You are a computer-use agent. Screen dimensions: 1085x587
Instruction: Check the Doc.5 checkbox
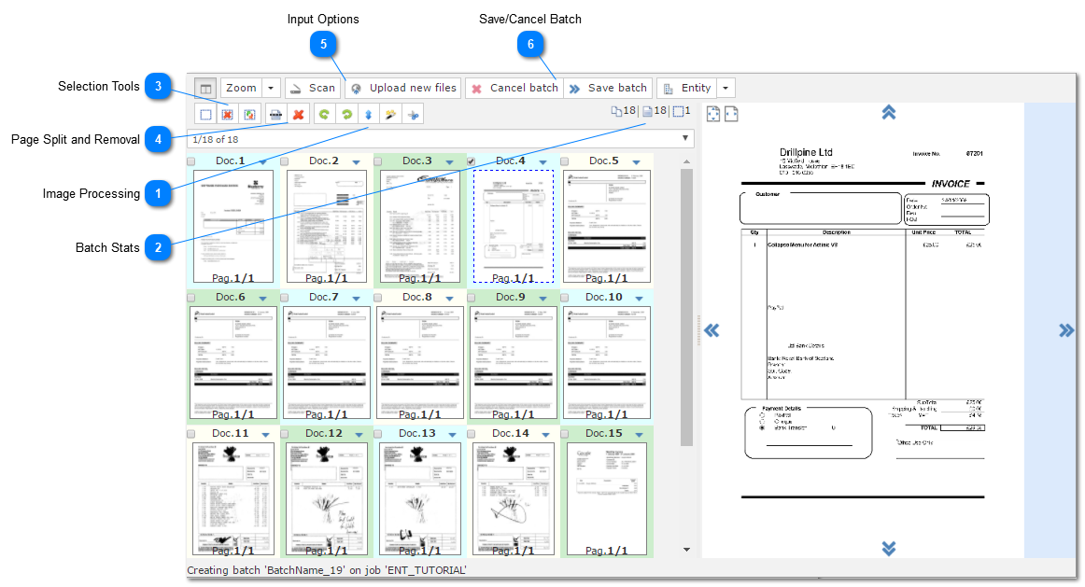(x=565, y=161)
